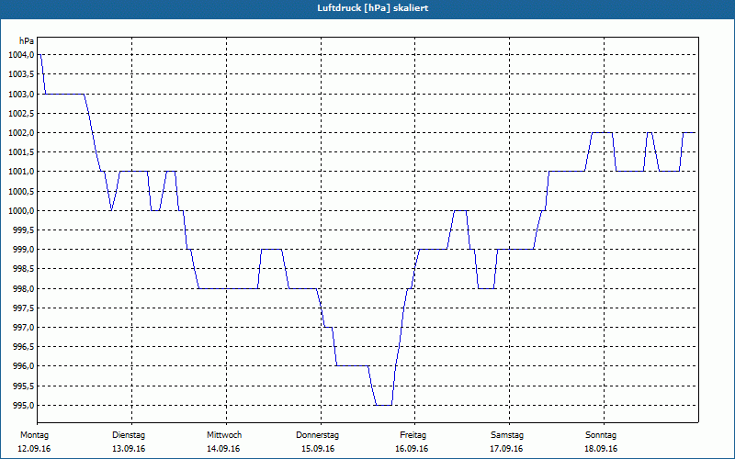
Task: Click the 1000,0 axis label
Action: (x=21, y=210)
